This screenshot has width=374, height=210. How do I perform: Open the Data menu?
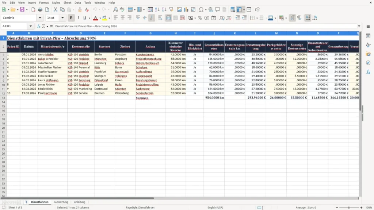[77, 3]
